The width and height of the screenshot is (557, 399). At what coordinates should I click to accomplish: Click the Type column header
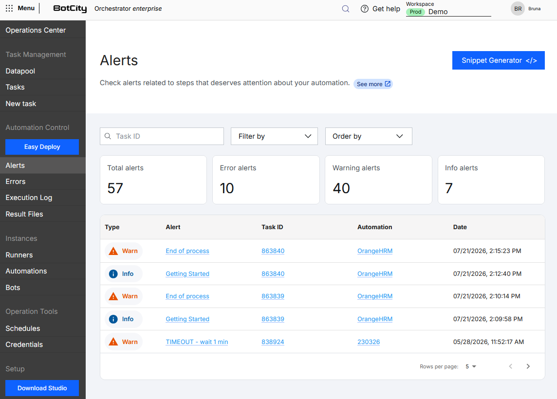[x=112, y=227]
